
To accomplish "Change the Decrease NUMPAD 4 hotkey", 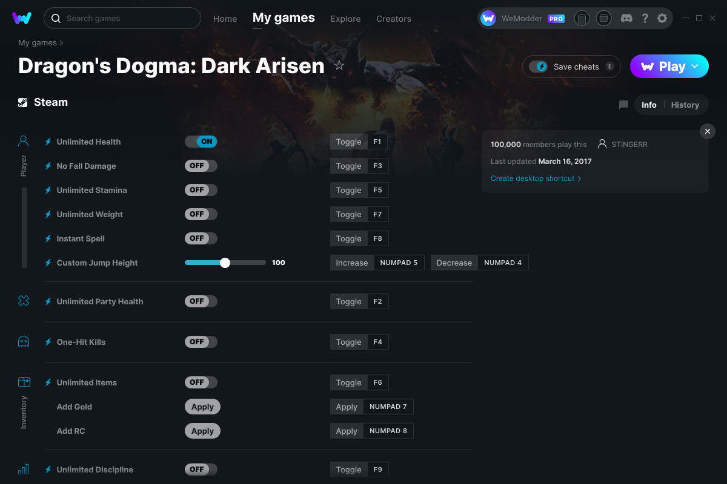I will 503,263.
